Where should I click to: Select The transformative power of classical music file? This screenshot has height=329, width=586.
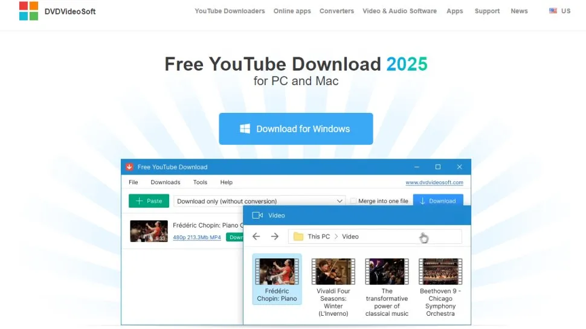[x=387, y=287]
